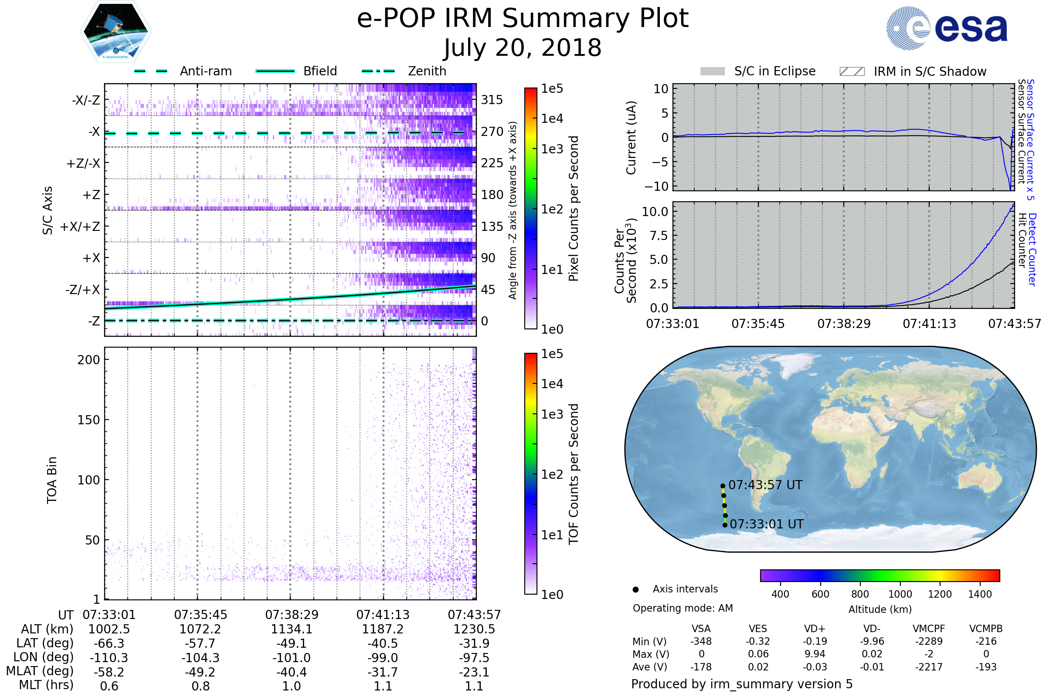This screenshot has height=697, width=1046.
Task: Click the Operating mode: AM text
Action: click(683, 608)
